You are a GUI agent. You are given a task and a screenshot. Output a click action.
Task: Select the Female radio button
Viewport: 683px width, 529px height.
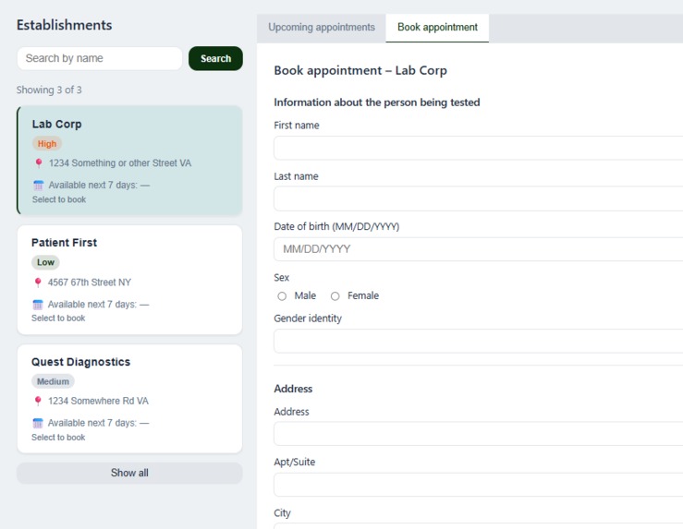335,296
